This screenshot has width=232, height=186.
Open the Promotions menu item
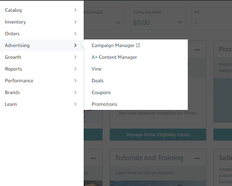(104, 104)
